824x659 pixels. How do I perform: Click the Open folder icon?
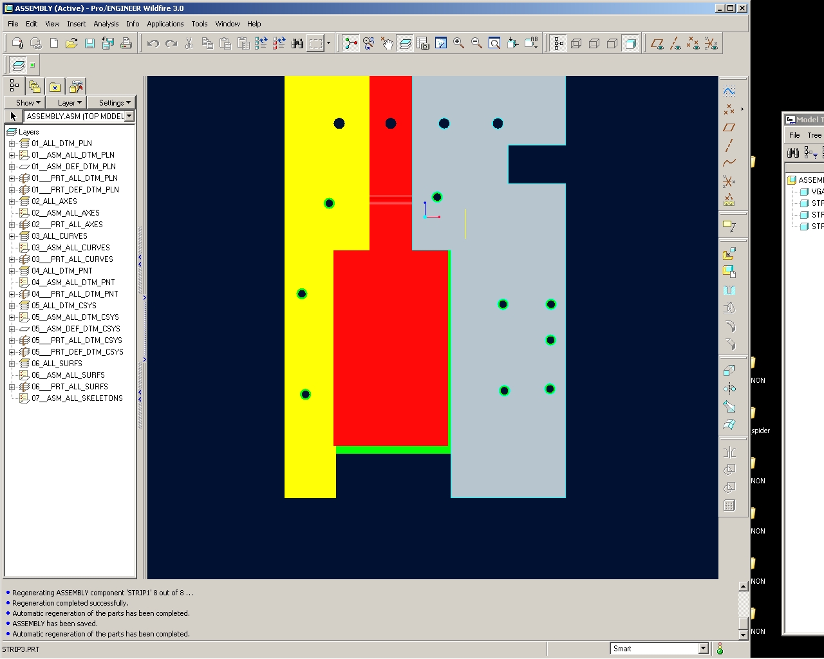point(71,43)
